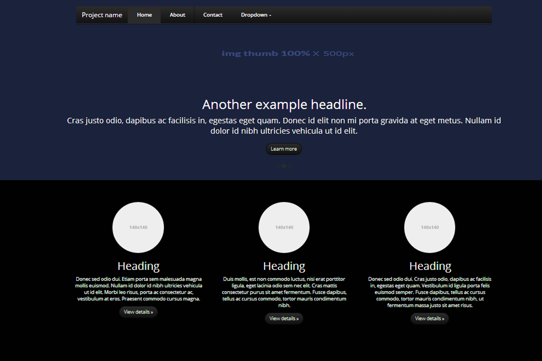Select the third carousel indicator dot
542x361 pixels.
pyautogui.click(x=290, y=166)
